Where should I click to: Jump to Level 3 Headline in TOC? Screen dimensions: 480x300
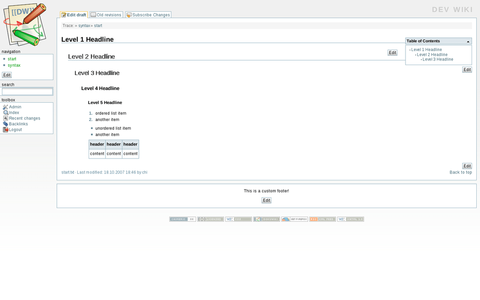click(438, 60)
